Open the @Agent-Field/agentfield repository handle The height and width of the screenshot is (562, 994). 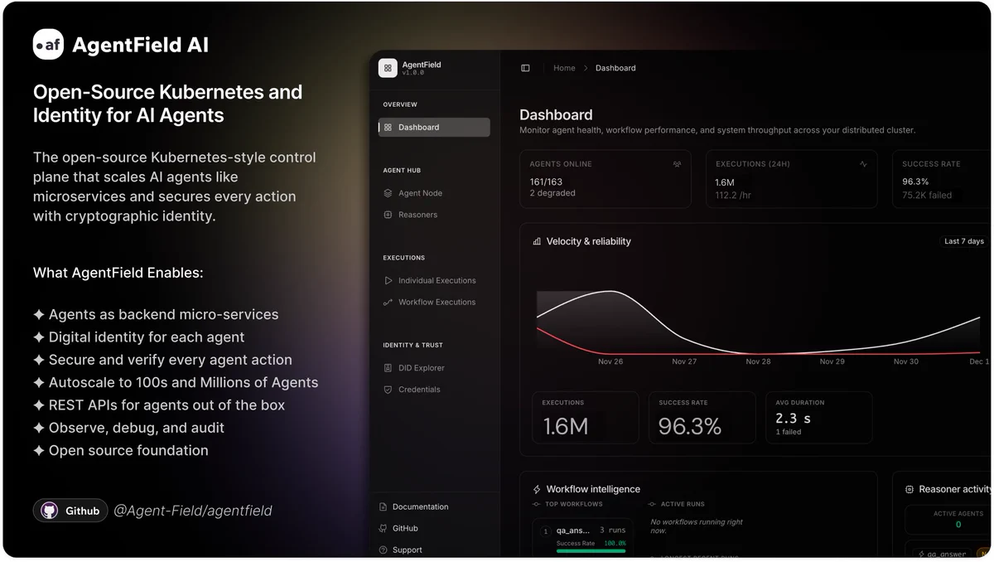[x=193, y=511]
